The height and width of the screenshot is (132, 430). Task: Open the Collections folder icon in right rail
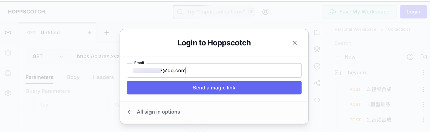pyautogui.click(x=317, y=33)
